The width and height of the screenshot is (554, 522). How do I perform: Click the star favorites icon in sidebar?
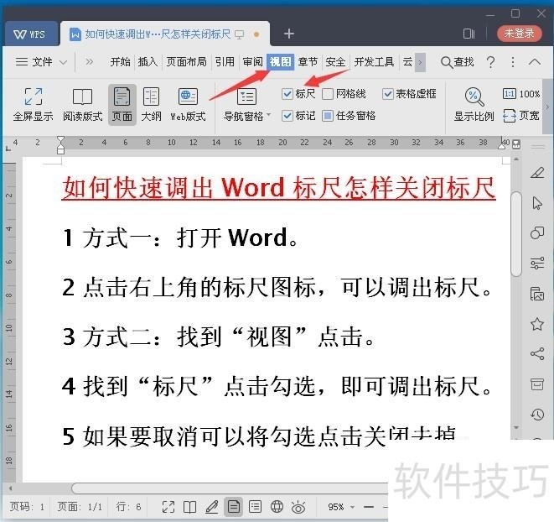[x=537, y=324]
